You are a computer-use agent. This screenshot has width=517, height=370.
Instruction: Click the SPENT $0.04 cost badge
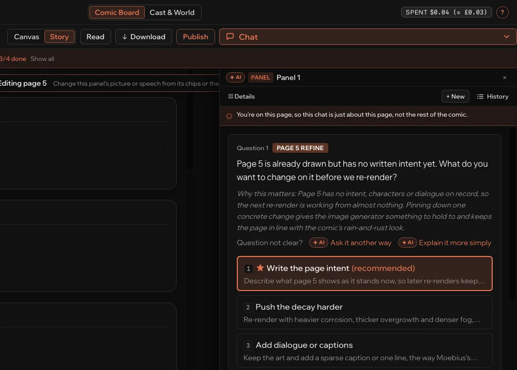pyautogui.click(x=446, y=12)
